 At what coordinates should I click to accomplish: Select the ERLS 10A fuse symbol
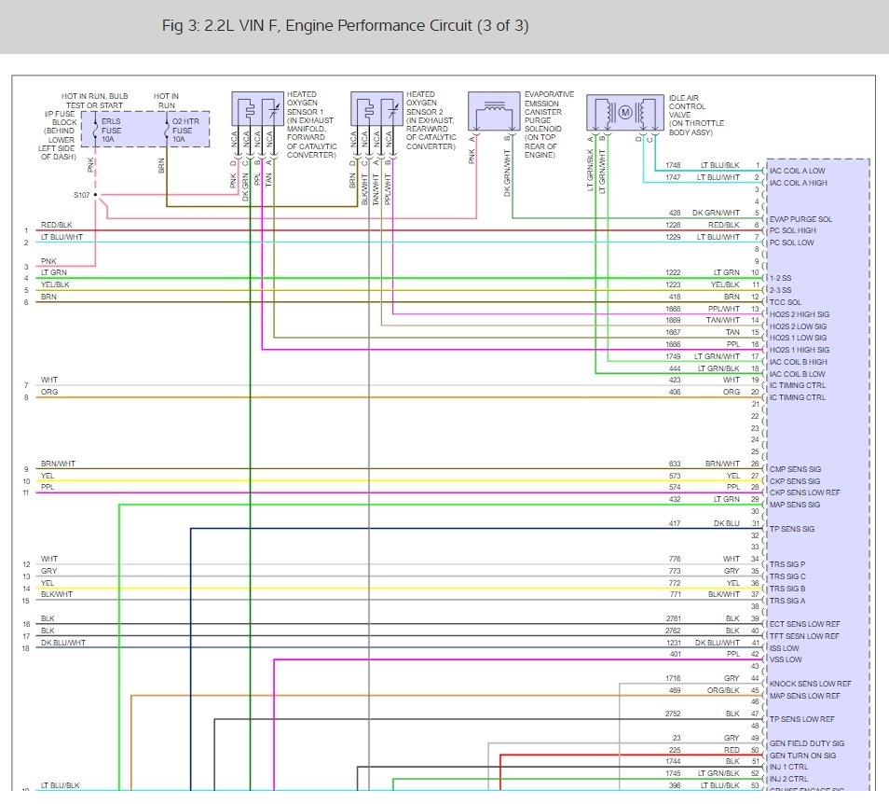(95, 129)
